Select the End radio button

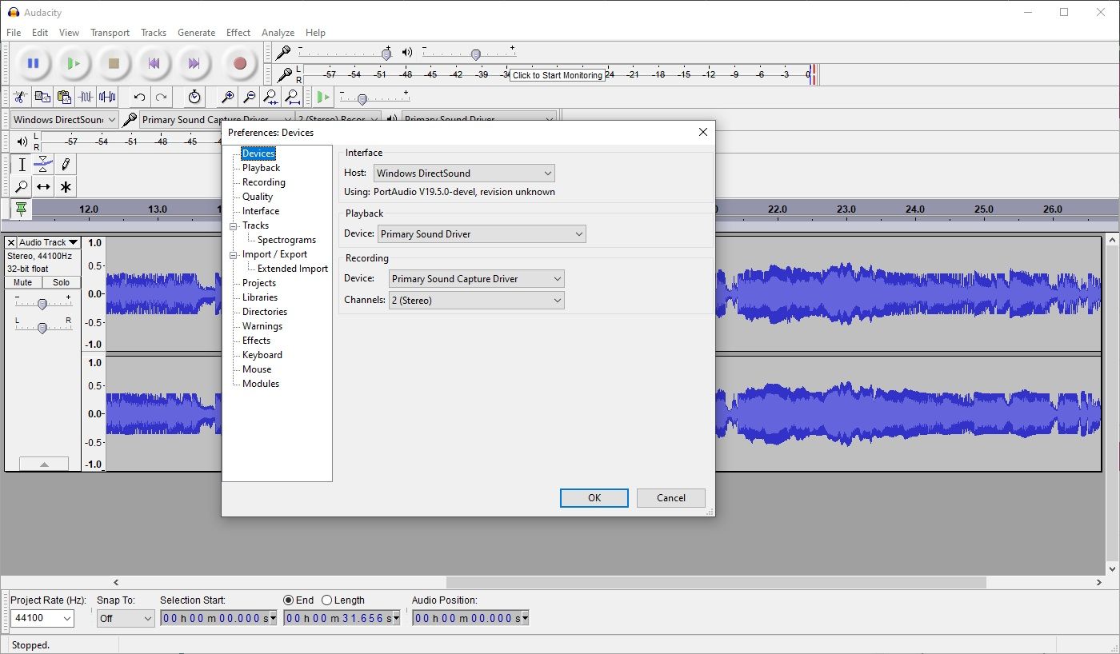pos(289,600)
